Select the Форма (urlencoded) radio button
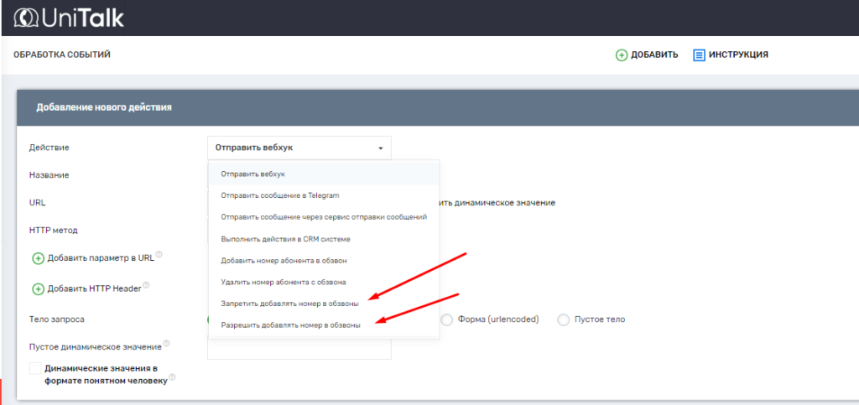 447,319
